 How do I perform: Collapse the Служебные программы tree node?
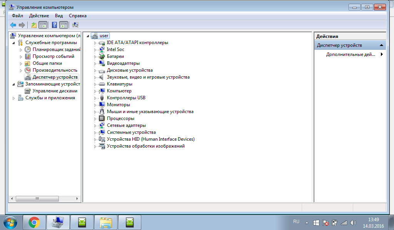point(13,43)
